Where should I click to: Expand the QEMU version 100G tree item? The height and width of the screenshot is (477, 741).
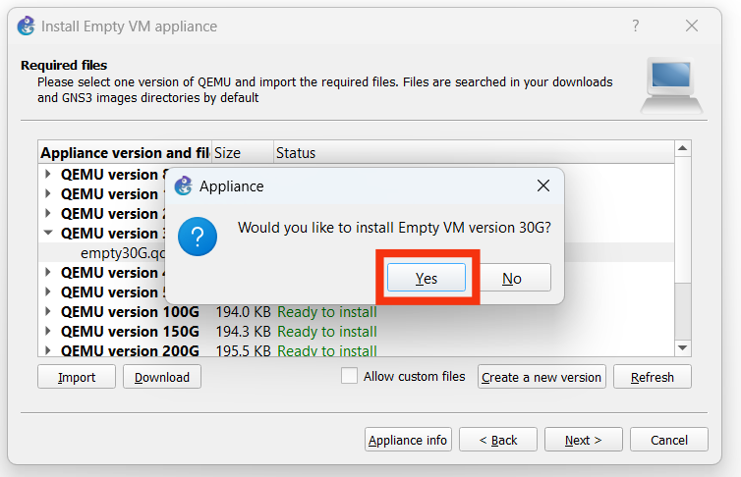click(x=49, y=312)
